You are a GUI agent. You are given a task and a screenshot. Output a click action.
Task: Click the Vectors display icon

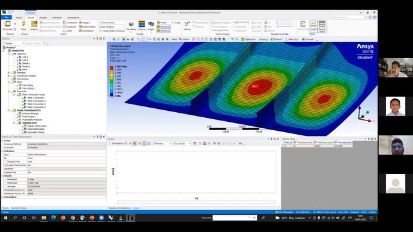coord(187,24)
